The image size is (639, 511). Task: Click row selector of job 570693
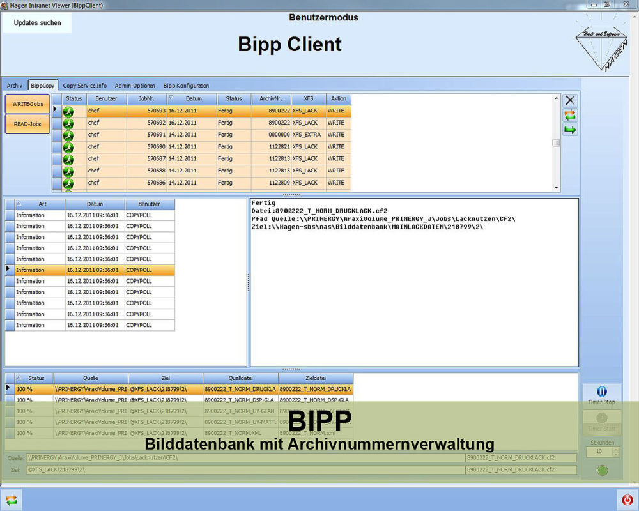(57, 111)
